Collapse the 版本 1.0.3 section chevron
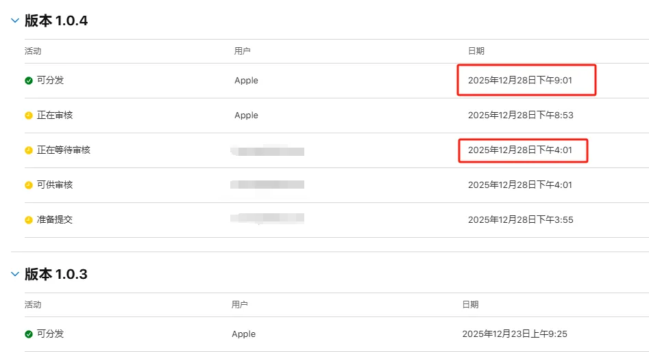 [14, 274]
